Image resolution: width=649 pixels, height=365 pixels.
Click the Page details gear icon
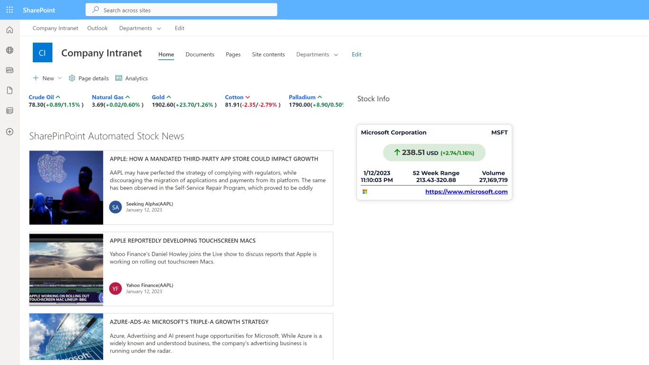pyautogui.click(x=72, y=78)
